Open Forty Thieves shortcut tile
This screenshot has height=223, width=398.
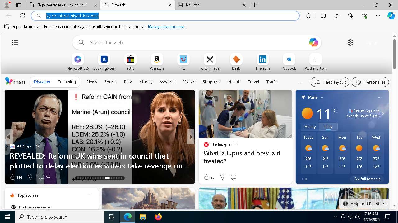(x=210, y=62)
